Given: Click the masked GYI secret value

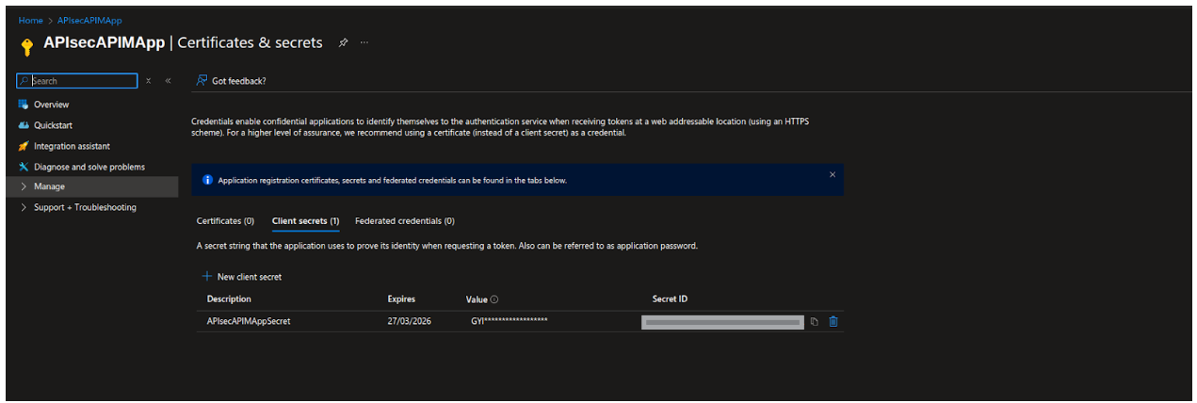Looking at the screenshot, I should pyautogui.click(x=510, y=321).
